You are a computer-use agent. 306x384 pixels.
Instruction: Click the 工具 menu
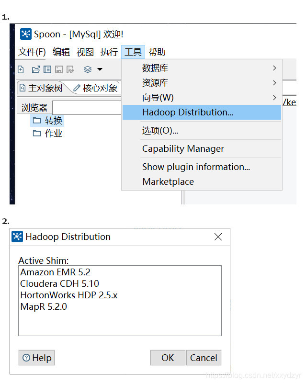click(133, 52)
